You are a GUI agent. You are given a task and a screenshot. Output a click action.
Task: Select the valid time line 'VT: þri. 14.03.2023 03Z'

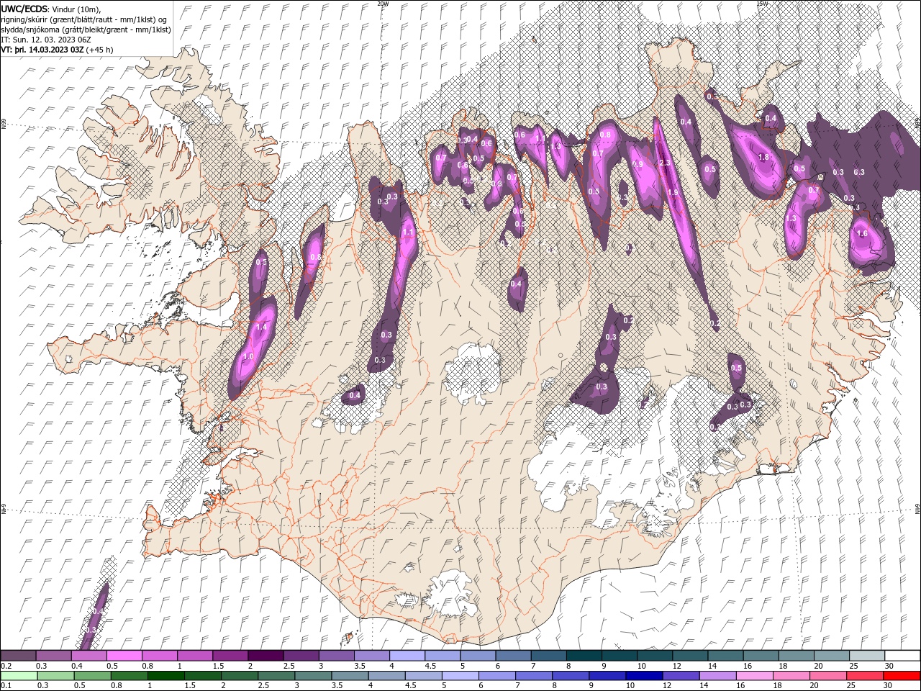click(42, 50)
